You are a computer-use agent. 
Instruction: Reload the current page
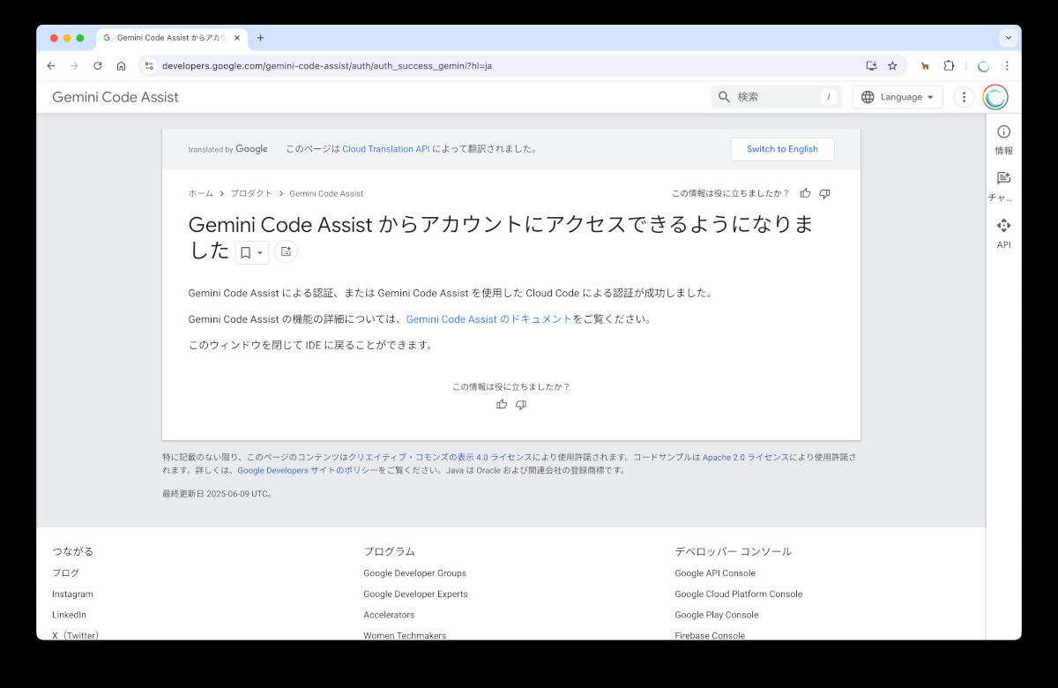[98, 65]
